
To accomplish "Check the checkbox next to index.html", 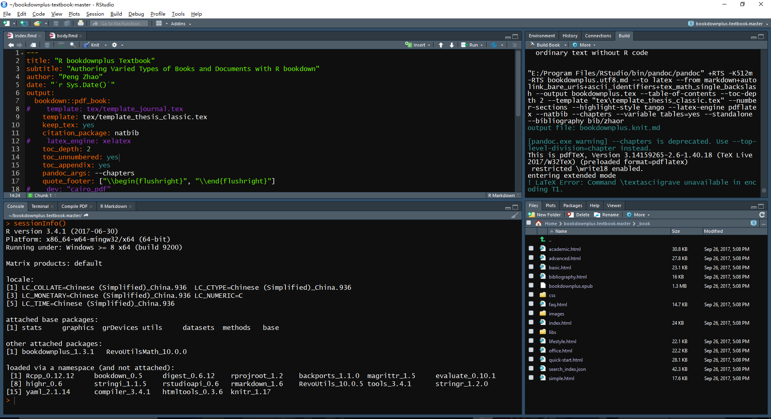I will coord(531,322).
